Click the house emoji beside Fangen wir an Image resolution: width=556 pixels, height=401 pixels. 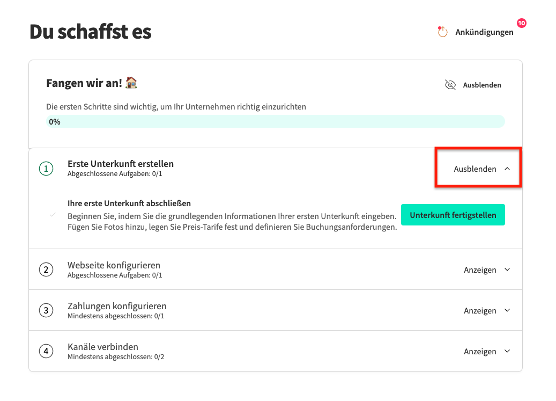[131, 83]
